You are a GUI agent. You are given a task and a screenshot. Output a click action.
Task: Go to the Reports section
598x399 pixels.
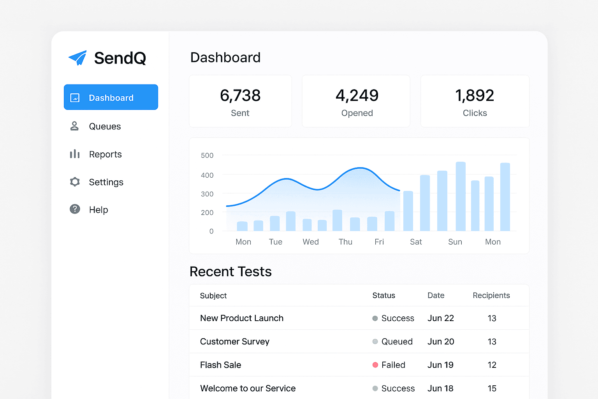point(105,155)
